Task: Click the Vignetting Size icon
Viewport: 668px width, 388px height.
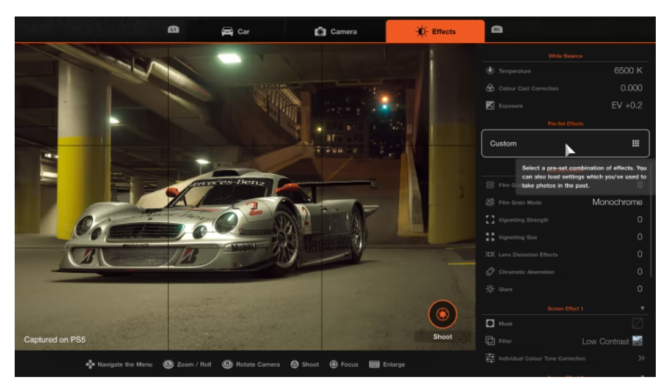Action: click(490, 237)
